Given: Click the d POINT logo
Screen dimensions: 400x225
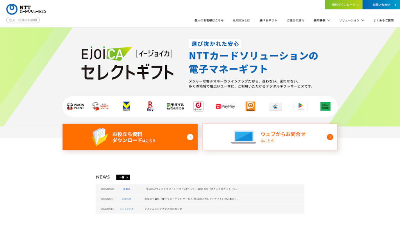Looking at the screenshot, I should tap(198, 106).
